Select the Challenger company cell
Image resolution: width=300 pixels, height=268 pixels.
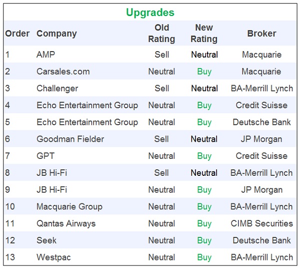(57, 89)
